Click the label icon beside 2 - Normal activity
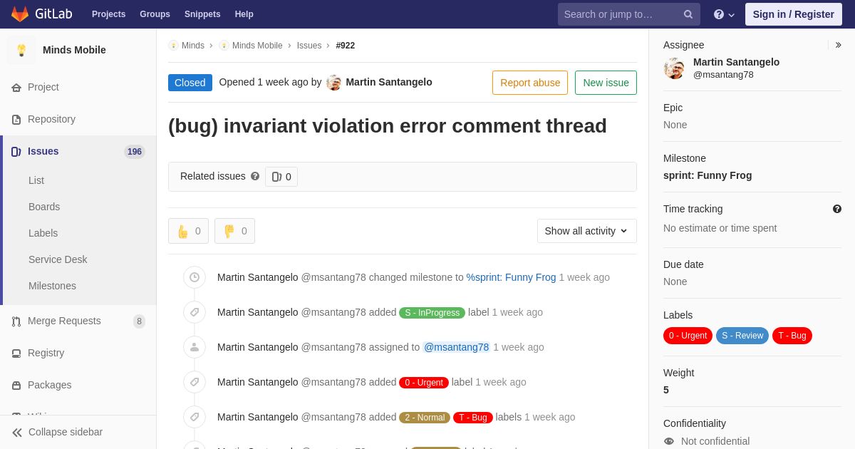Screen dimensions: 855x449 click(195, 417)
